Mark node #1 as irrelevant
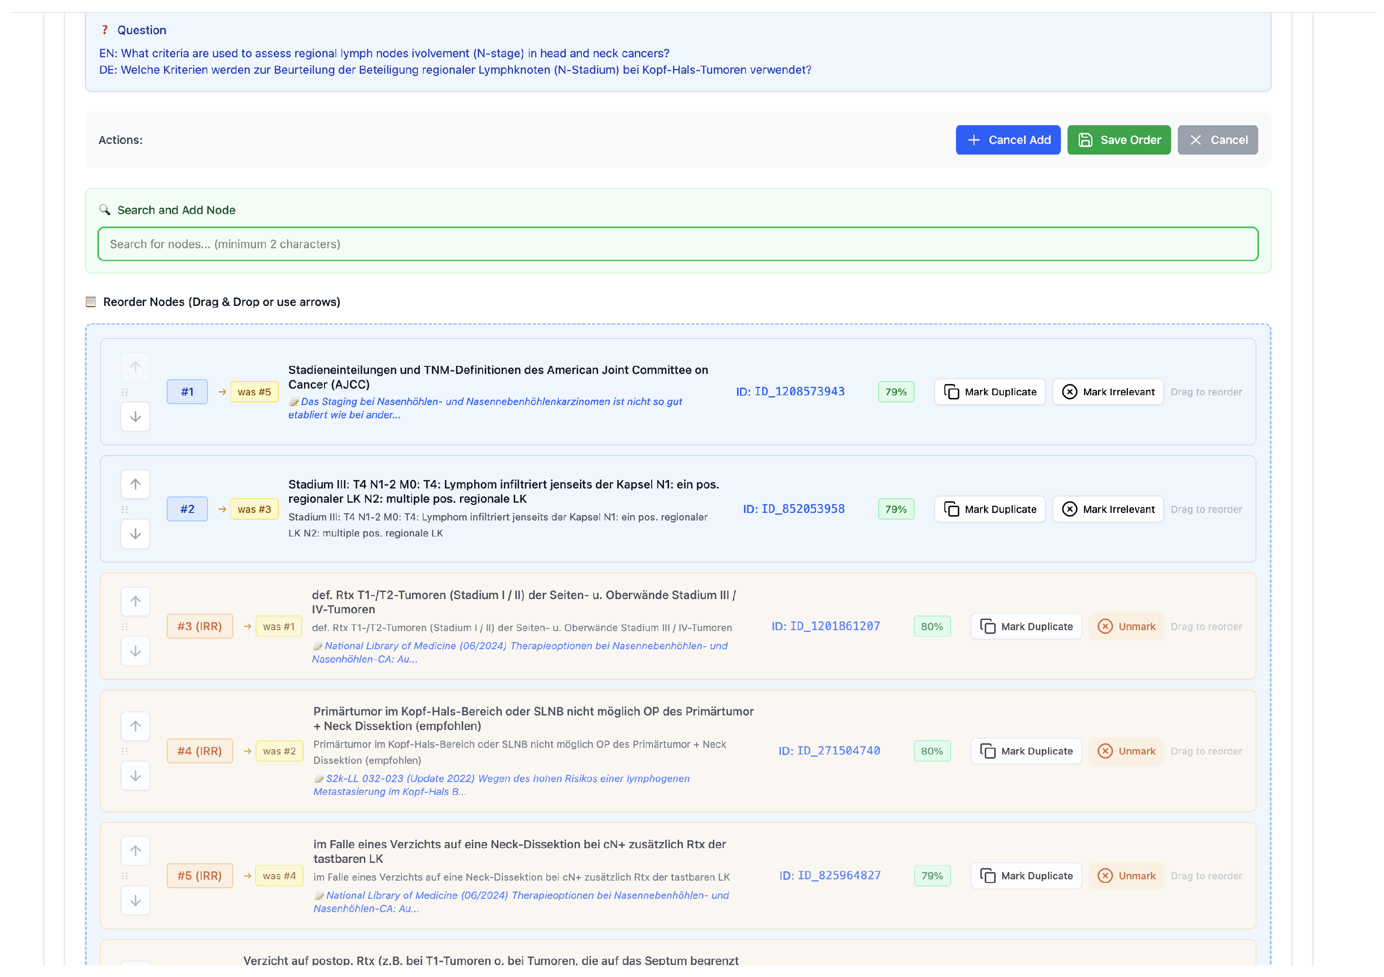This screenshot has width=1384, height=977. click(1107, 392)
